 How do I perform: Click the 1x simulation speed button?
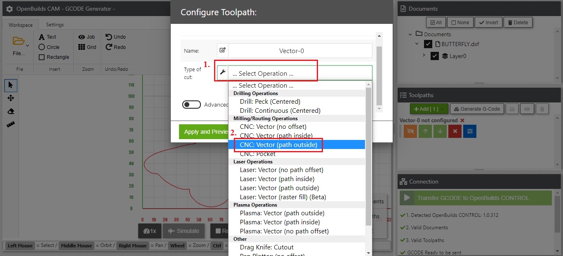click(149, 231)
